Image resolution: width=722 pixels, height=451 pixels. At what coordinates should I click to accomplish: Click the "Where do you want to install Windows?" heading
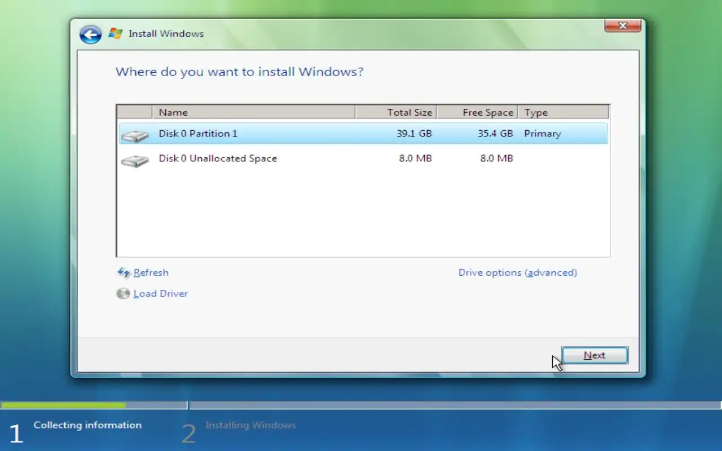239,72
